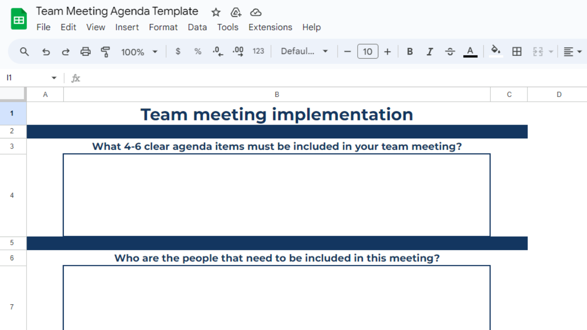Select row 5 header
Image resolution: width=587 pixels, height=330 pixels.
[13, 243]
